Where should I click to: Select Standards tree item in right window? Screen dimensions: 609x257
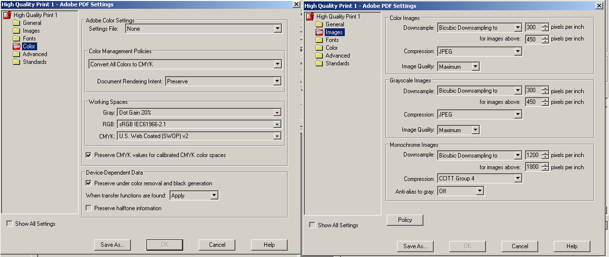point(337,63)
